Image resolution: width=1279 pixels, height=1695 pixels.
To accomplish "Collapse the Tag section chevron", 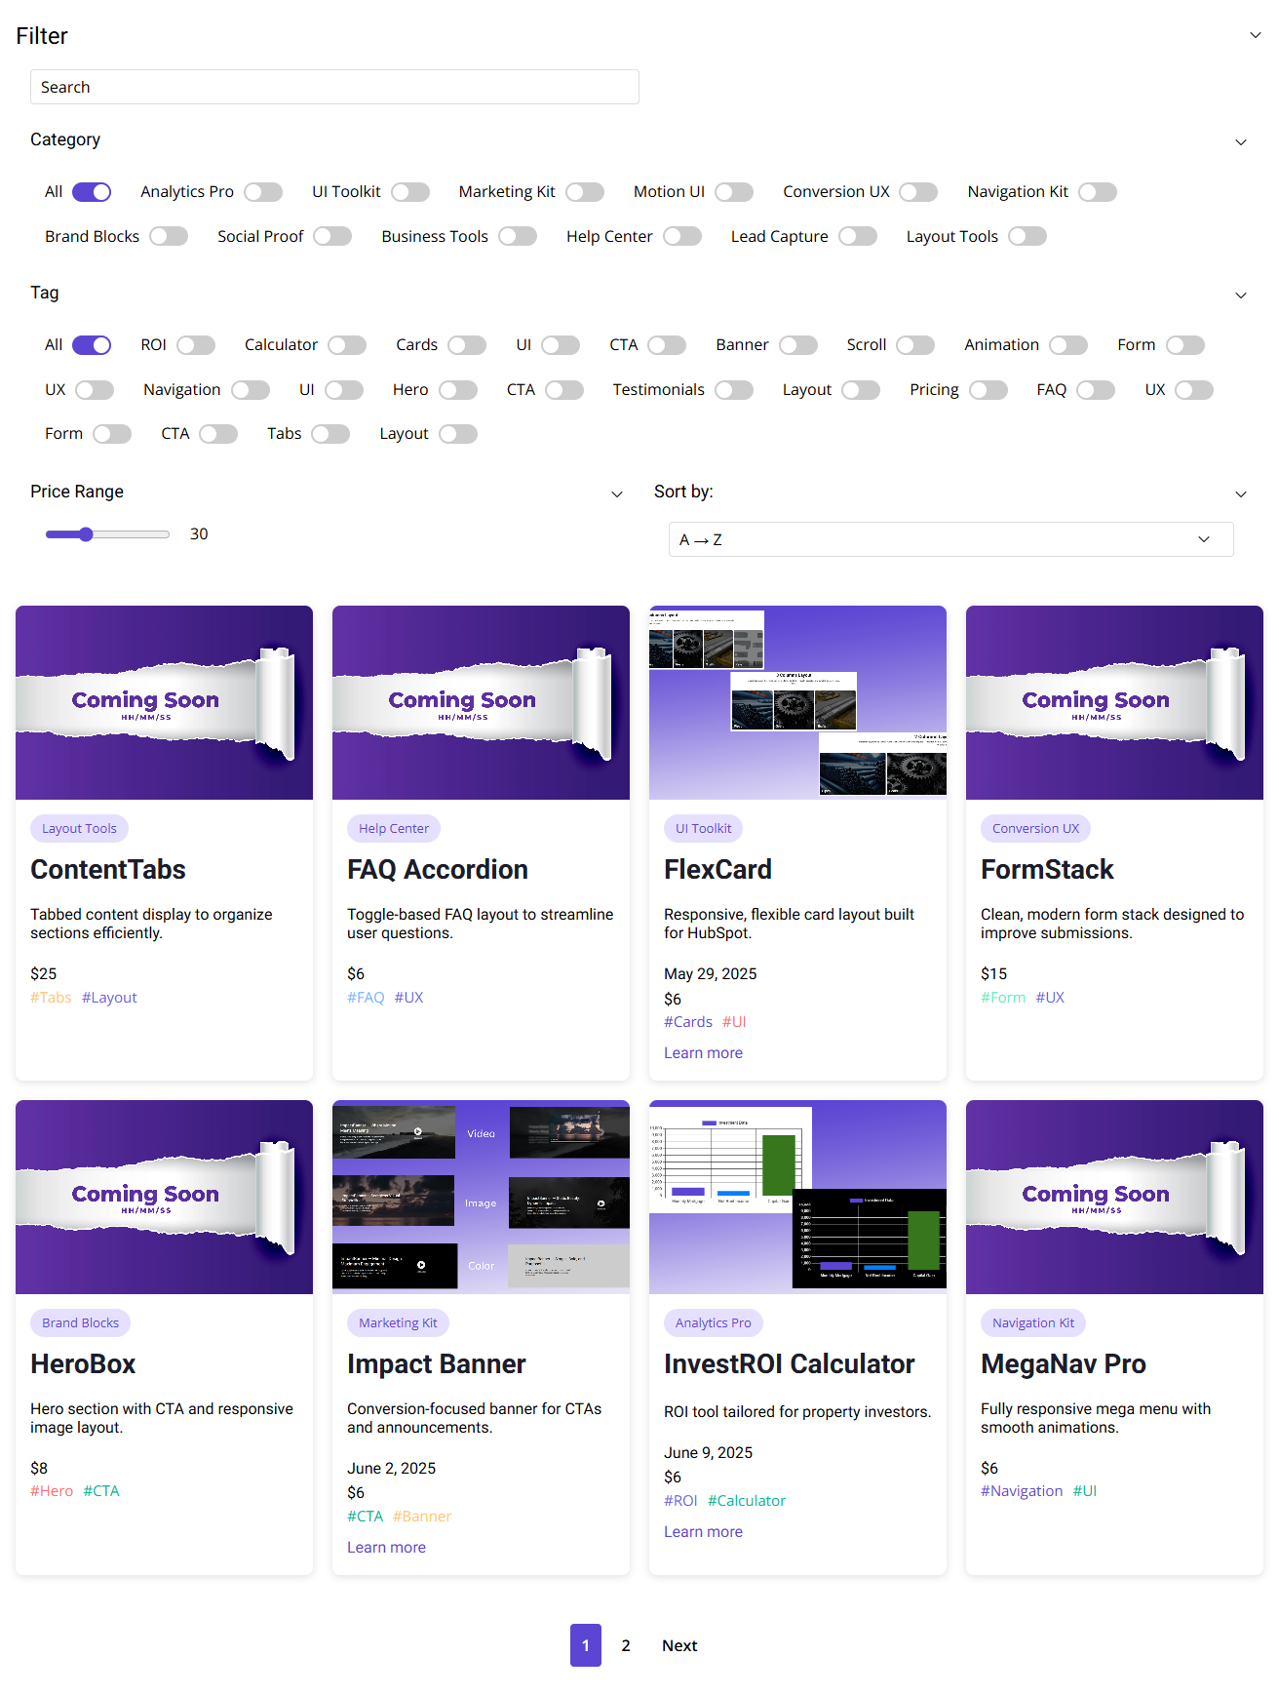I will pos(1240,296).
